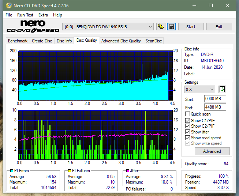Viewport: 239px width, 196px height.
Task: Uncheck Show C2/PIF option
Action: (x=187, y=126)
